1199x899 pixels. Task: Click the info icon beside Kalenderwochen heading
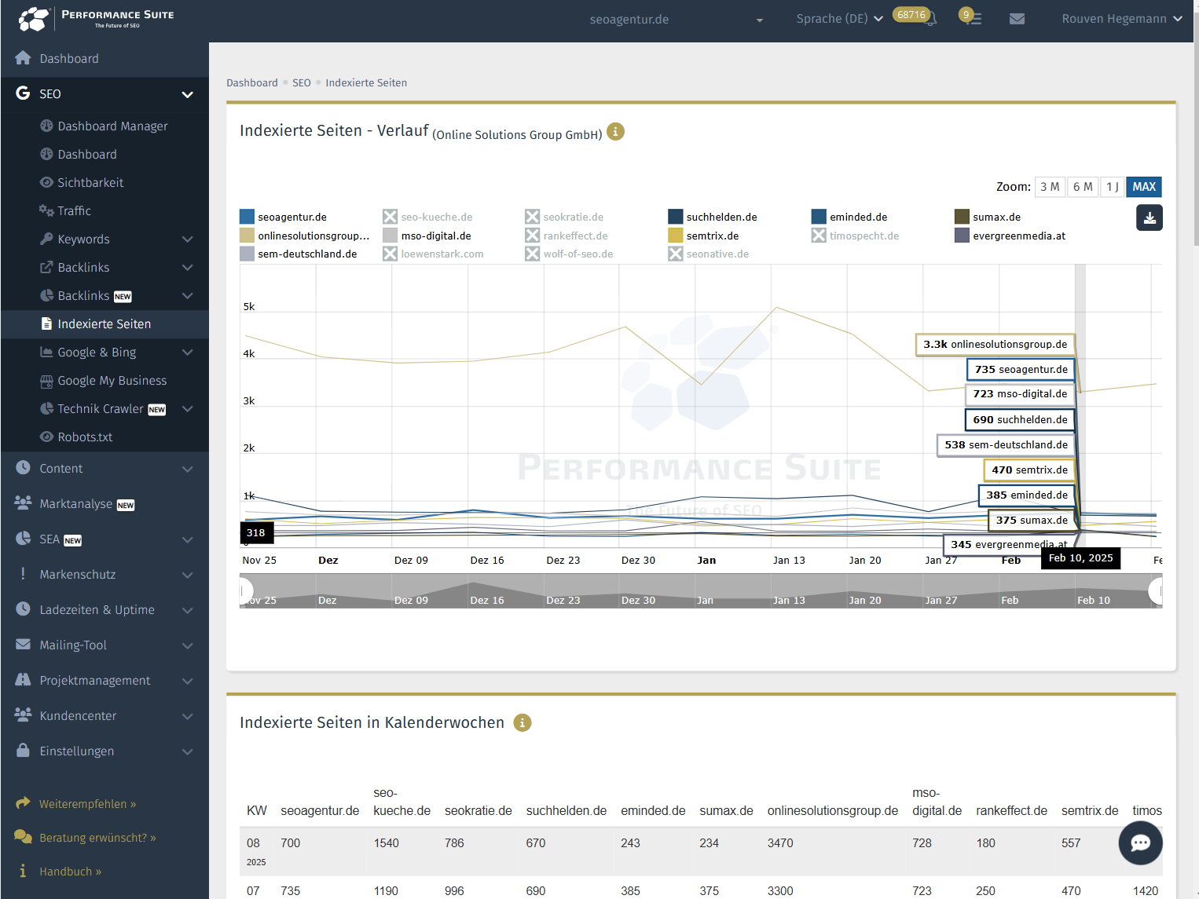pyautogui.click(x=522, y=722)
